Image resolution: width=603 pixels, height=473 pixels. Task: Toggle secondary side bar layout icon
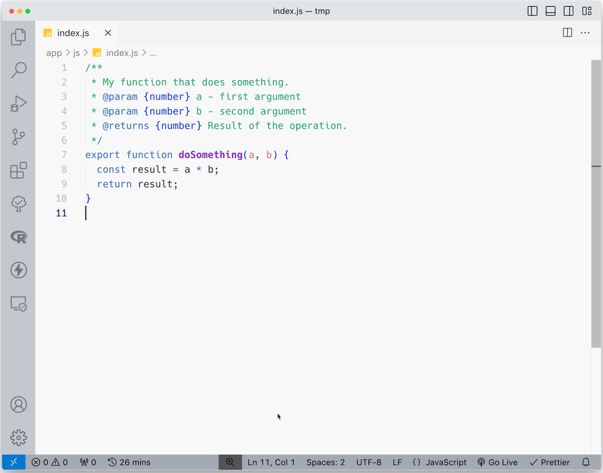point(568,11)
